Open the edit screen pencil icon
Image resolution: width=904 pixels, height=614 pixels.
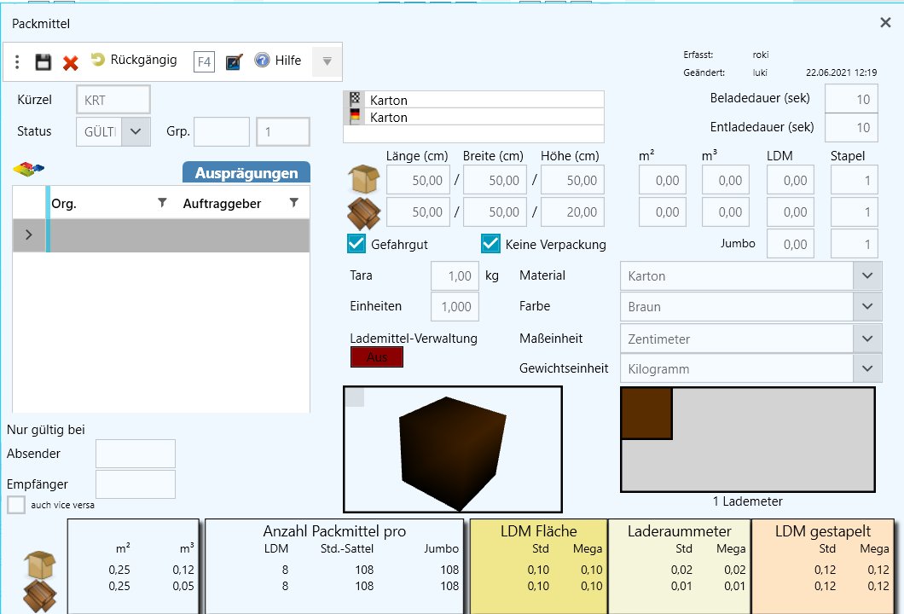[234, 61]
